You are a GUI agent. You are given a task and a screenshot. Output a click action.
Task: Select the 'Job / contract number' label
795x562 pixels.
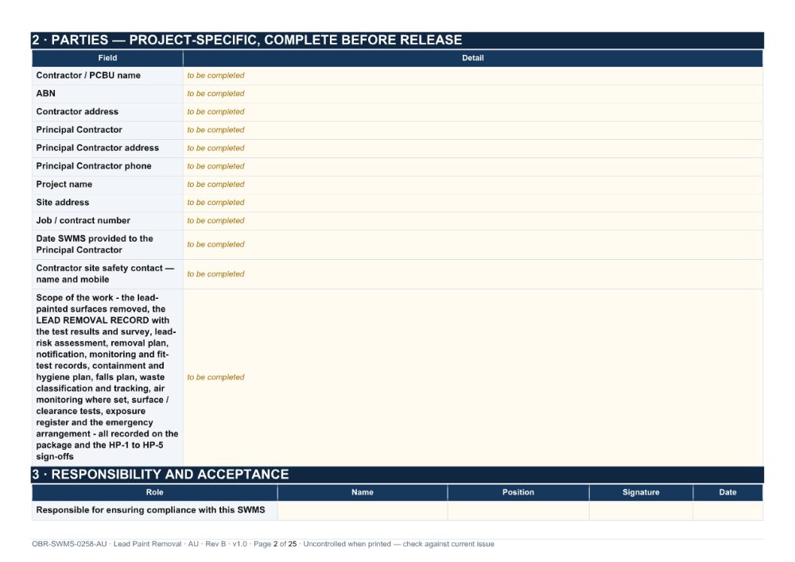pos(83,220)
